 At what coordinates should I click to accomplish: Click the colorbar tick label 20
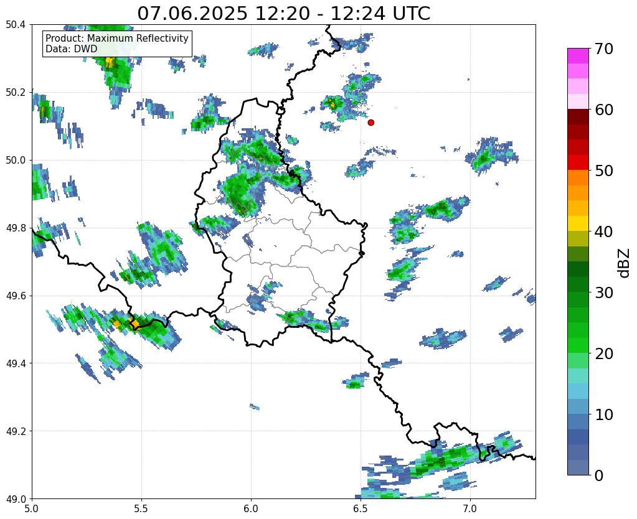pyautogui.click(x=603, y=353)
